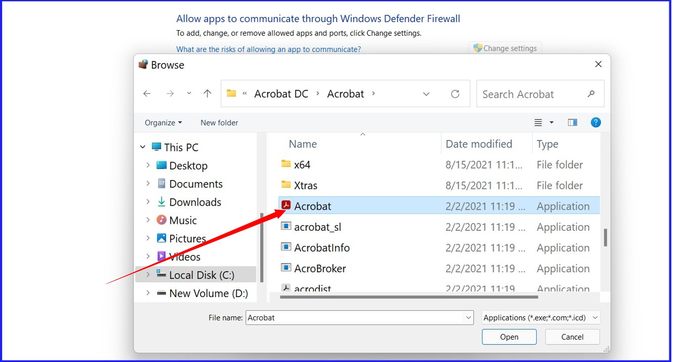The image size is (673, 362).
Task: Go up one folder level
Action: [x=207, y=93]
